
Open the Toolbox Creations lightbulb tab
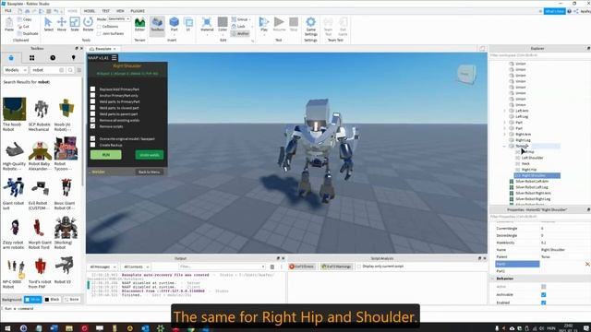click(x=74, y=58)
